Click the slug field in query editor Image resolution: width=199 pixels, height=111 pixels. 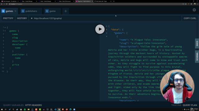(x=15, y=38)
